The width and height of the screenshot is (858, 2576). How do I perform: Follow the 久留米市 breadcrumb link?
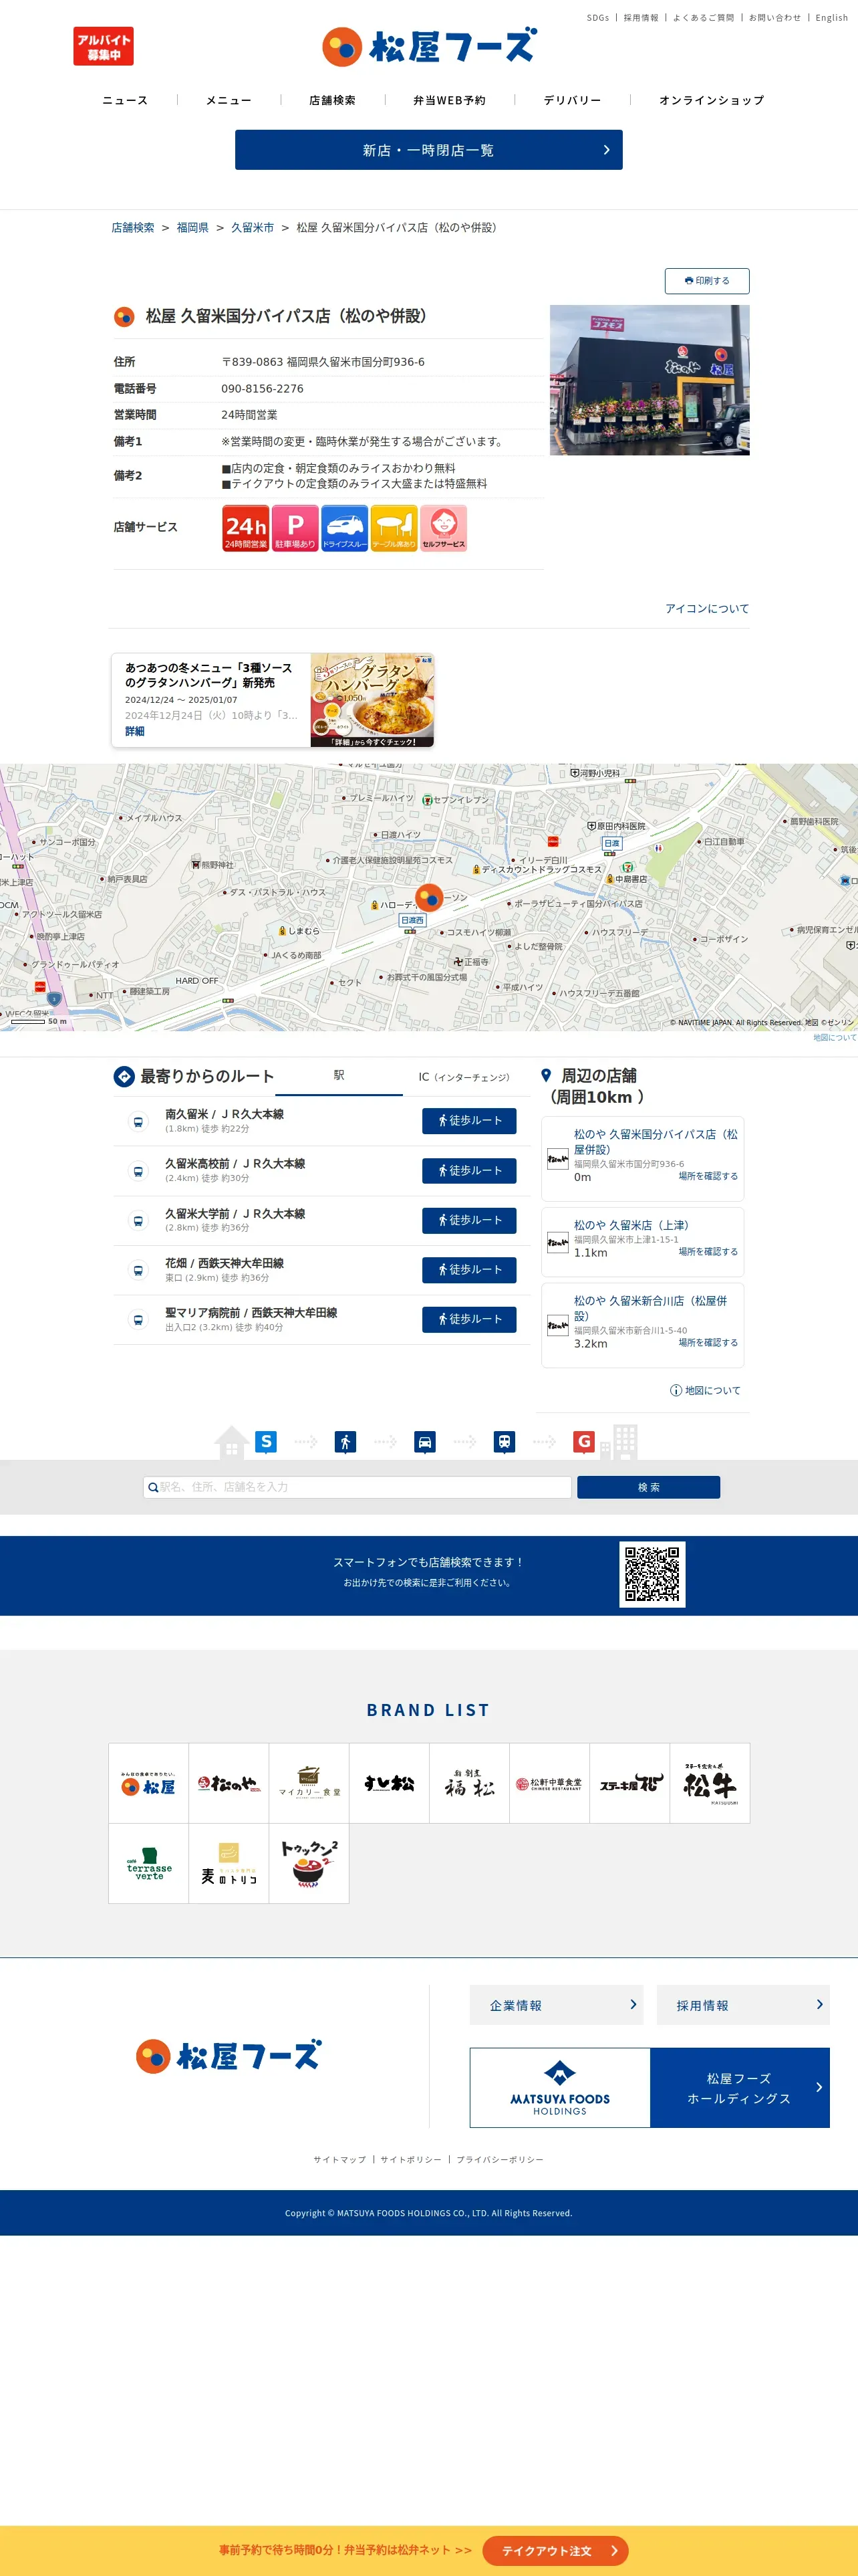pyautogui.click(x=253, y=228)
